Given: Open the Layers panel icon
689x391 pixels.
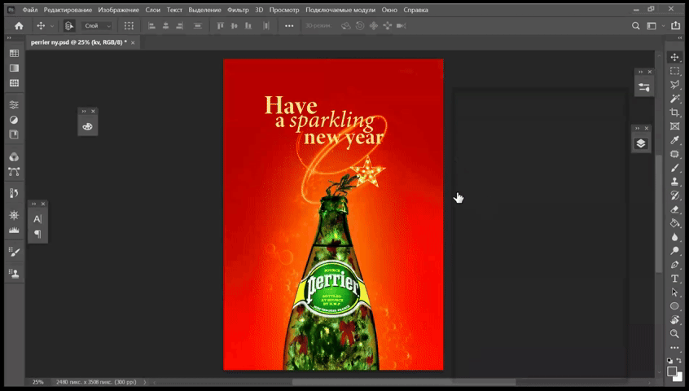Looking at the screenshot, I should (641, 143).
